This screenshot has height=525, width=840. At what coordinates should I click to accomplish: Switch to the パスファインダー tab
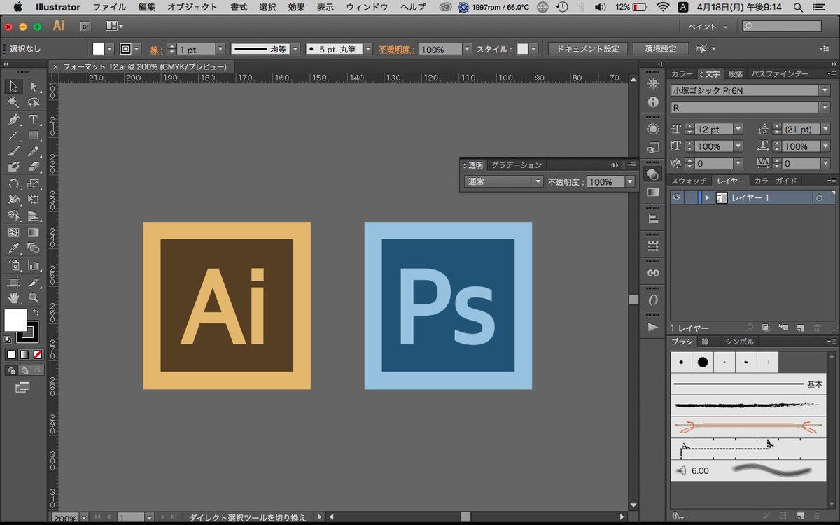[x=779, y=73]
